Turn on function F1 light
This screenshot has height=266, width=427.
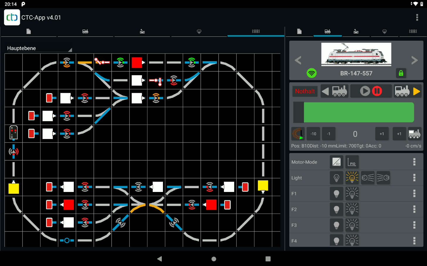(352, 193)
